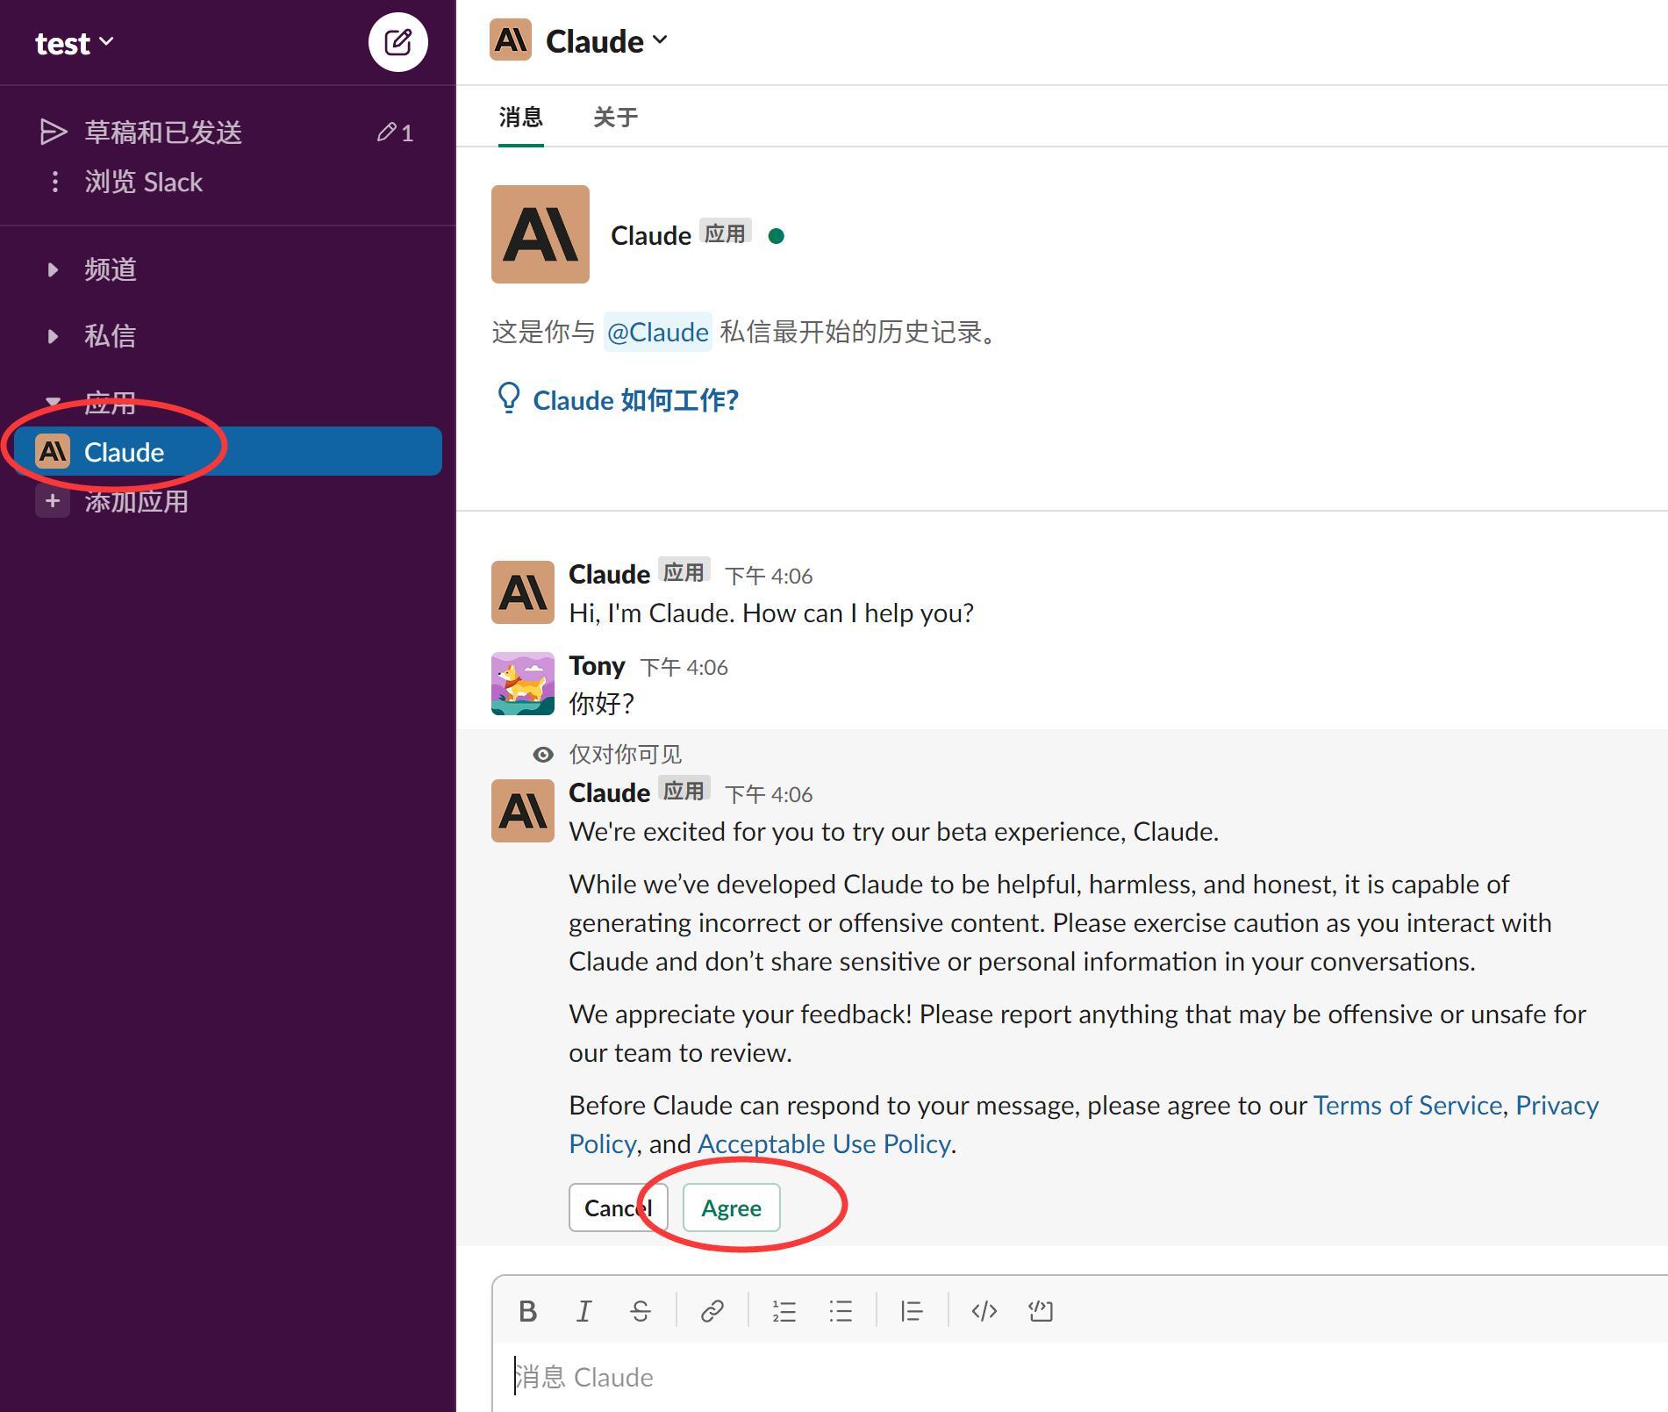Open Claude header dropdown chevron
The width and height of the screenshot is (1668, 1412).
661,40
